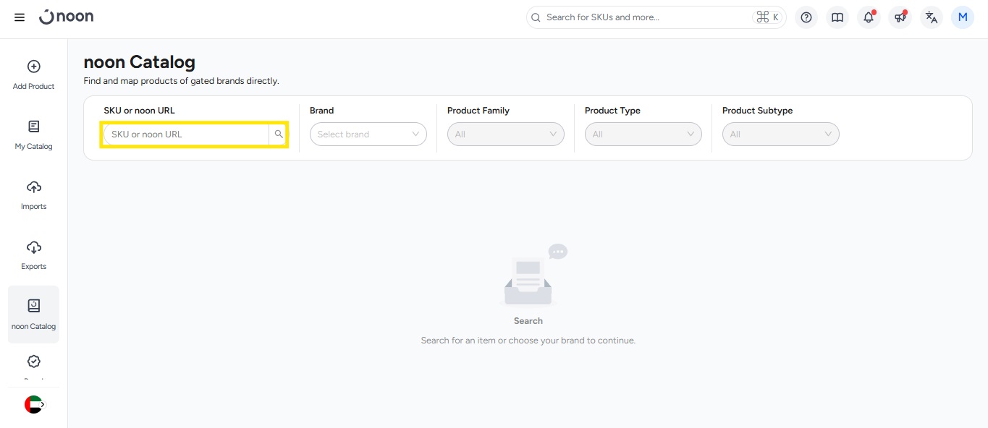Open Exports in sidebar
The width and height of the screenshot is (988, 428).
coord(34,254)
